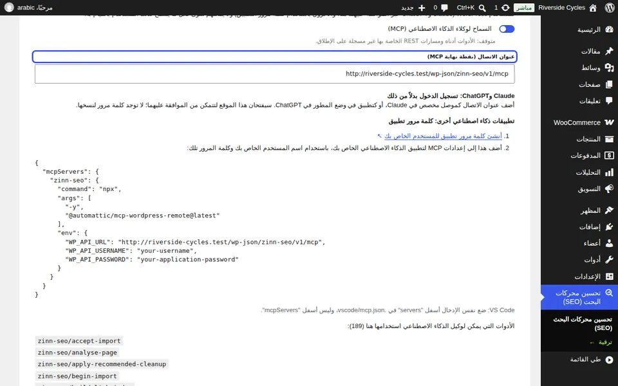Viewport: 618px width, 386px height.
Task: Click the comments icon in sidebar
Action: (610, 101)
